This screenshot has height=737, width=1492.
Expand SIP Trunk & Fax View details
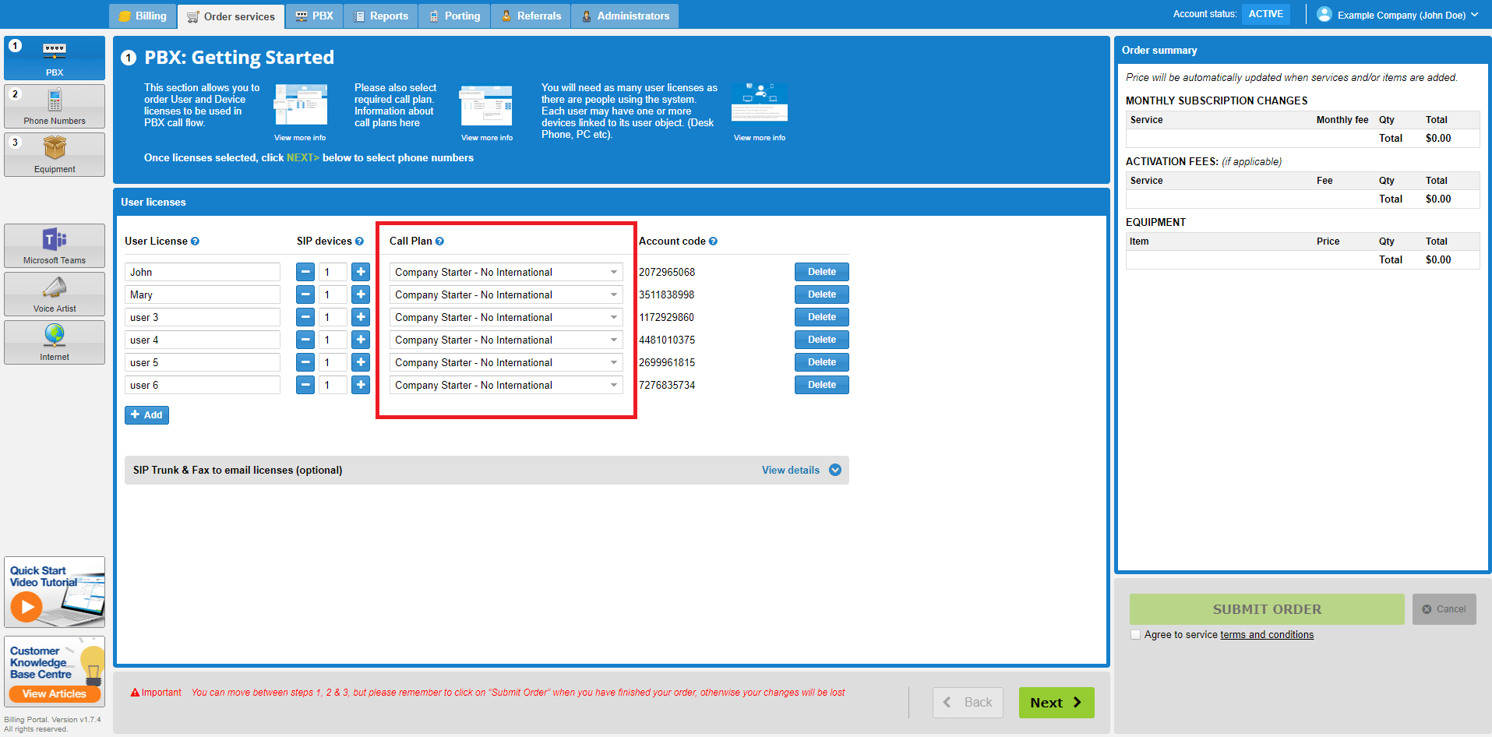click(x=802, y=470)
